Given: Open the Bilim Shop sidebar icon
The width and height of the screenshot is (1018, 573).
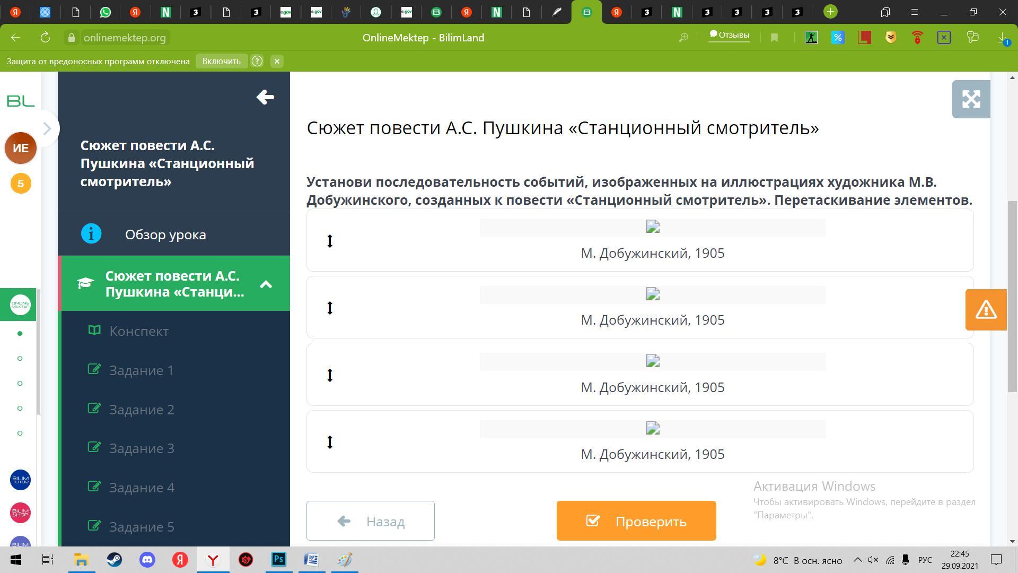Looking at the screenshot, I should pyautogui.click(x=21, y=513).
